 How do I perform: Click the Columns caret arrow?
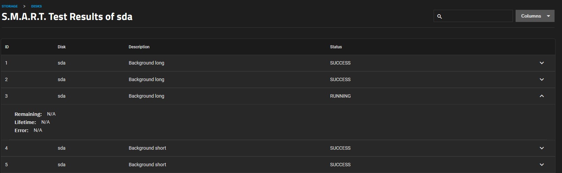point(548,16)
